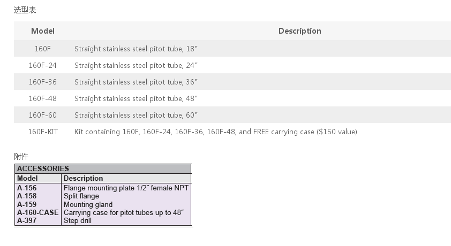Image resolution: width=451 pixels, height=246 pixels.
Task: Click the ACCESSORIES table title
Action: click(x=43, y=168)
